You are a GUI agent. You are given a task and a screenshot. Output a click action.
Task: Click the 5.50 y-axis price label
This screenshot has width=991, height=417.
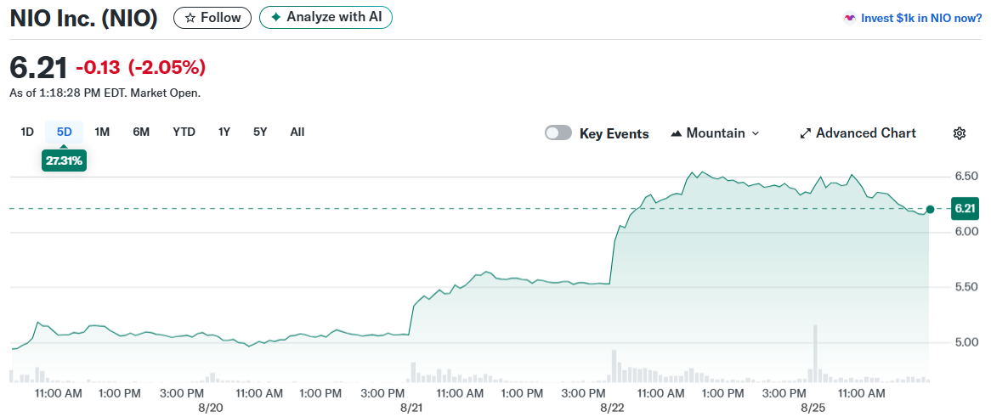coord(967,287)
